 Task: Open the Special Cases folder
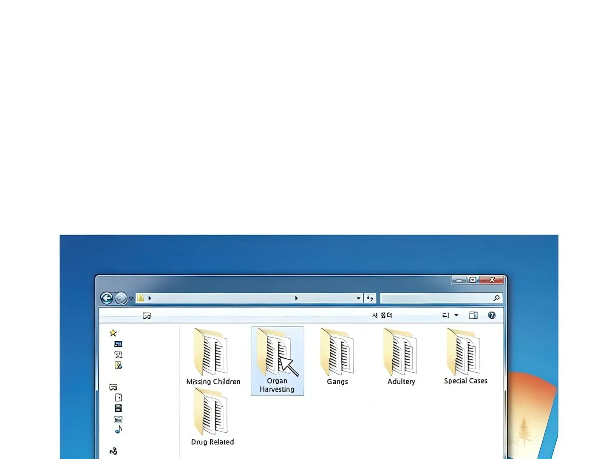point(465,357)
